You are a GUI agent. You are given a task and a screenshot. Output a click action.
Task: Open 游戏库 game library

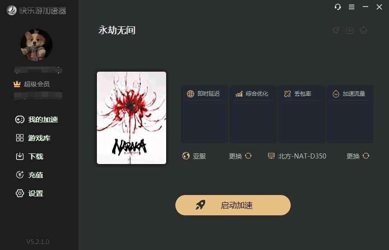[33, 138]
